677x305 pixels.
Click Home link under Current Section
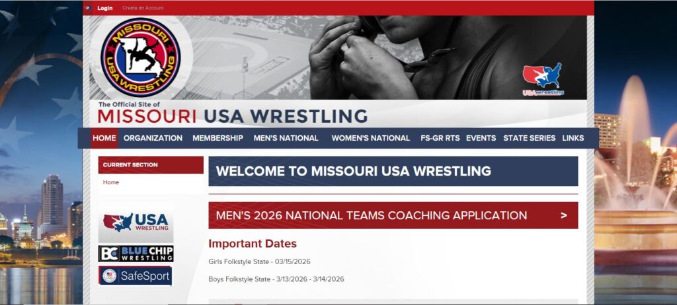[111, 182]
